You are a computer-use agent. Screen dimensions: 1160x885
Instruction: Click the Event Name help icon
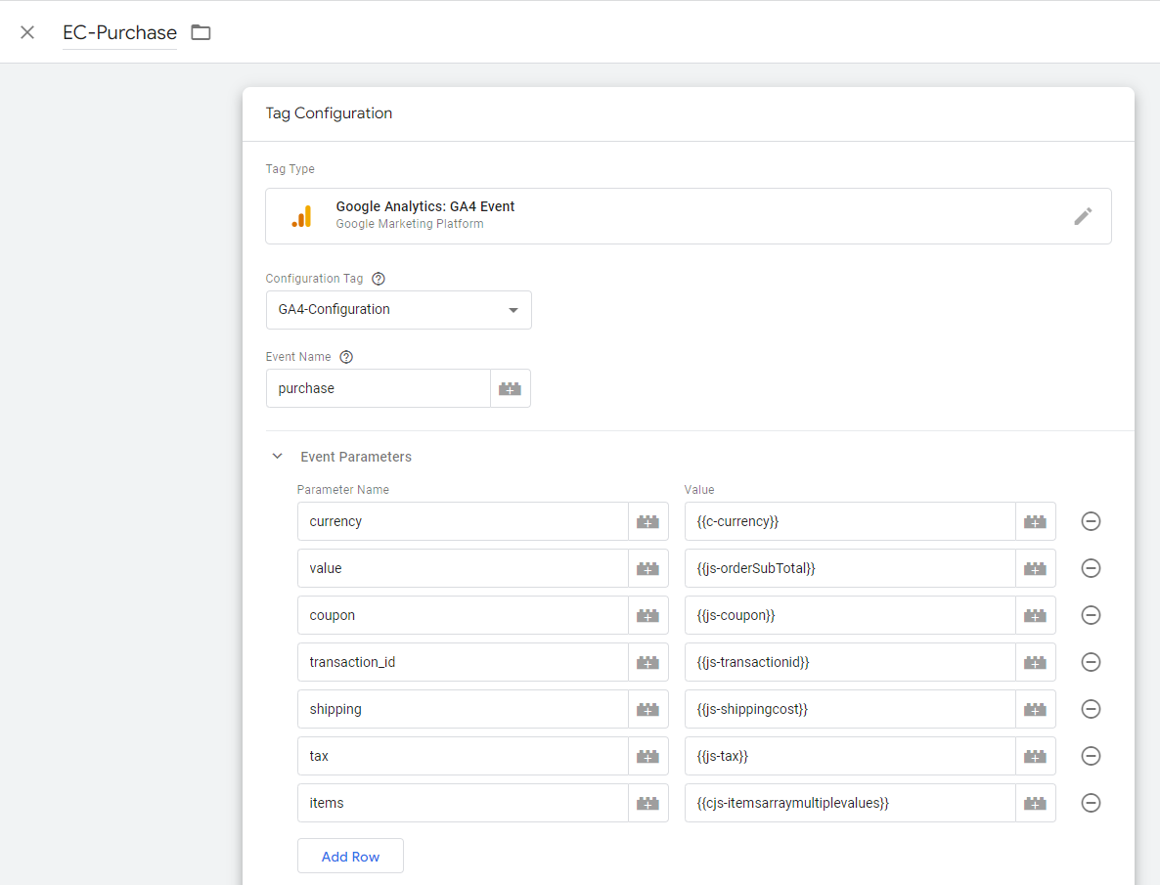(346, 356)
